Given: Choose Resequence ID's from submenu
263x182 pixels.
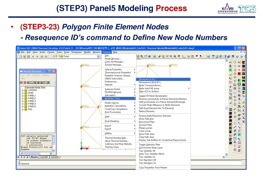Looking at the screenshot, I should 163,79.
